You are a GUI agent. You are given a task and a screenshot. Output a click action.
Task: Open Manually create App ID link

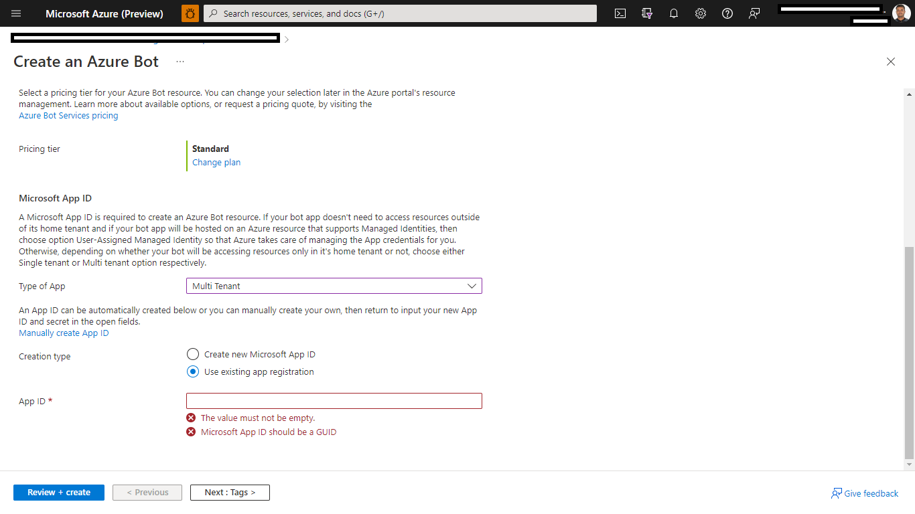[64, 333]
